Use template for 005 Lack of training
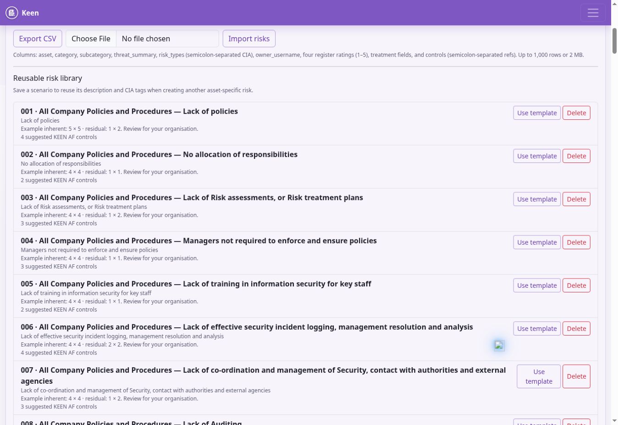This screenshot has width=618, height=425. pos(537,285)
